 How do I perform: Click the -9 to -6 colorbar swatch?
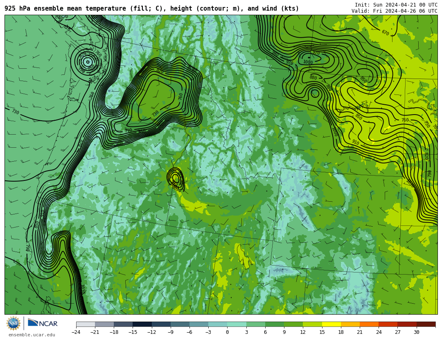coord(180,324)
